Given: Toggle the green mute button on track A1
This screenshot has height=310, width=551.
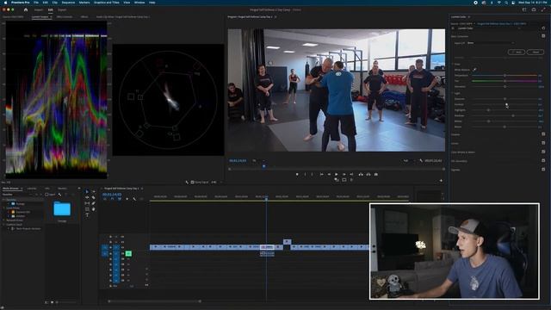Looking at the screenshot, I should (x=128, y=253).
